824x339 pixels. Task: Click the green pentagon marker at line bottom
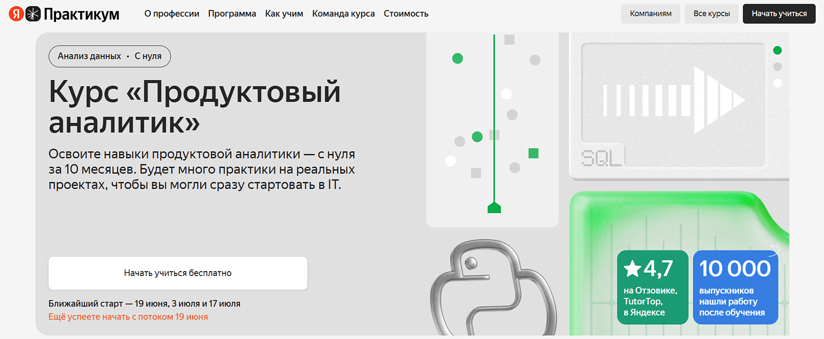pyautogui.click(x=494, y=207)
